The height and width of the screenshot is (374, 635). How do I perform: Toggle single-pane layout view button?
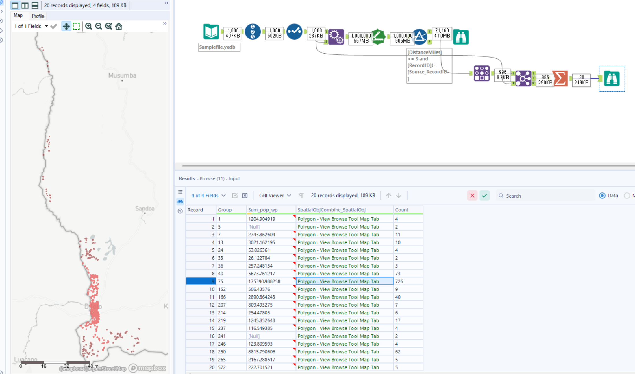tap(15, 5)
